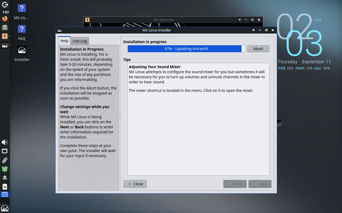The height and width of the screenshot is (213, 342).
Task: Select the workspace switcher in the panel
Action: click(5, 195)
